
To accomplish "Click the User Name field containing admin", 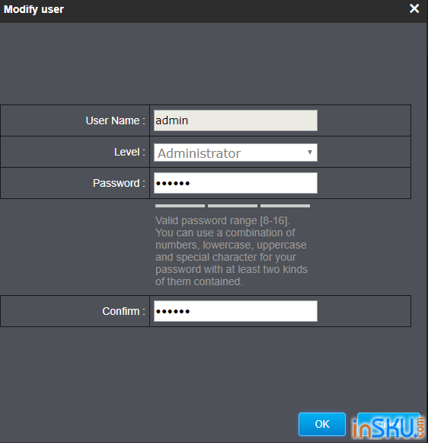I will tap(235, 120).
